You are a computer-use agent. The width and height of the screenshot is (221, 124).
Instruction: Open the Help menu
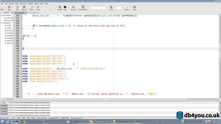click(46, 4)
